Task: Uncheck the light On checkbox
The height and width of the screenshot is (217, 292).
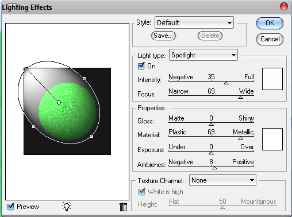Action: (x=141, y=66)
